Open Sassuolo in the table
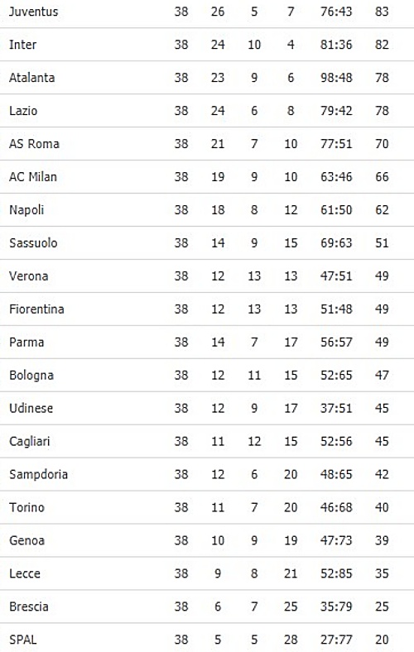Viewport: 414px width, 652px height. click(x=33, y=242)
